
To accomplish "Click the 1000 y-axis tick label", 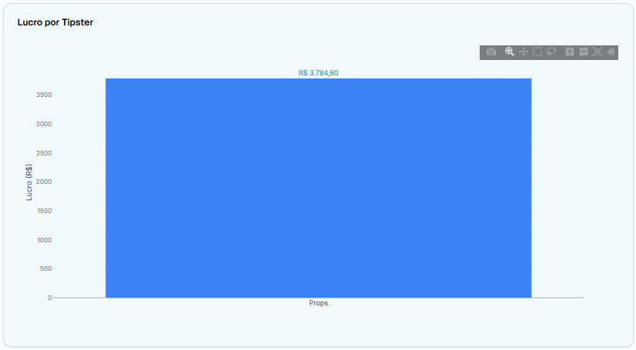I will pos(44,240).
